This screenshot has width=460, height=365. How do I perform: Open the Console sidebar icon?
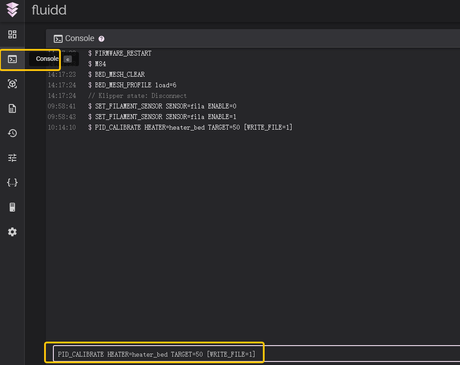[x=12, y=59]
